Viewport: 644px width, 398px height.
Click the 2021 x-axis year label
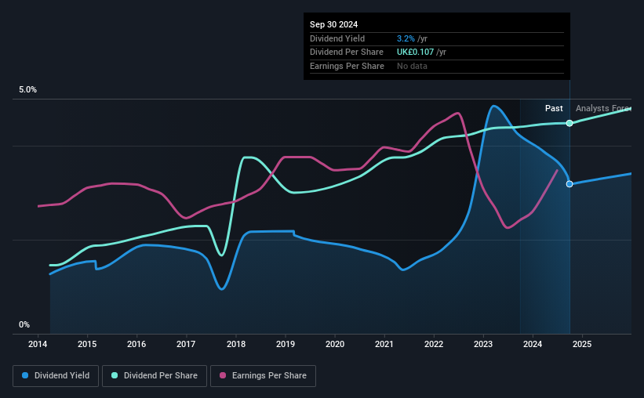tap(384, 344)
